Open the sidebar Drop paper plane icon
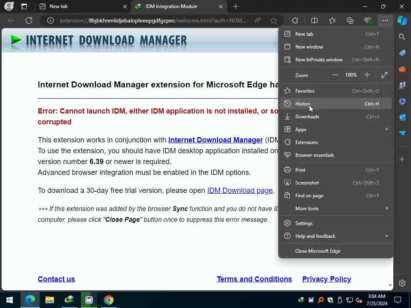 coord(402,133)
